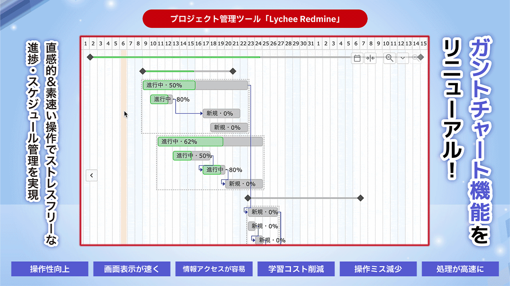Click the 画面表示が速く button
510x286 pixels.
pyautogui.click(x=132, y=269)
